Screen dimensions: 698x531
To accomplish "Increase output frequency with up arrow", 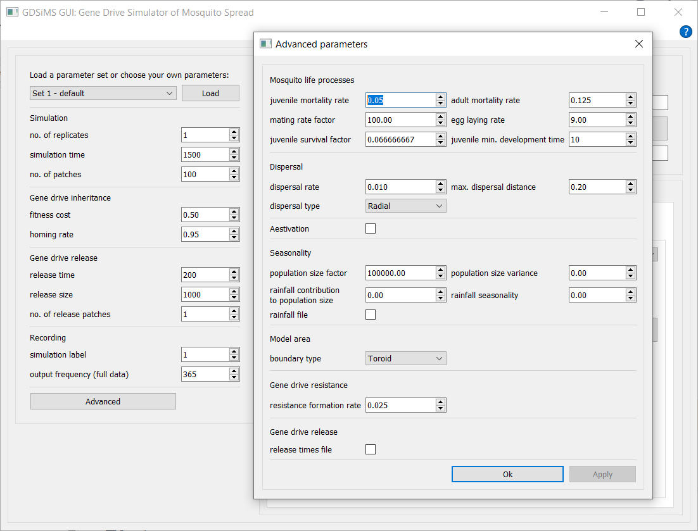I will click(234, 370).
